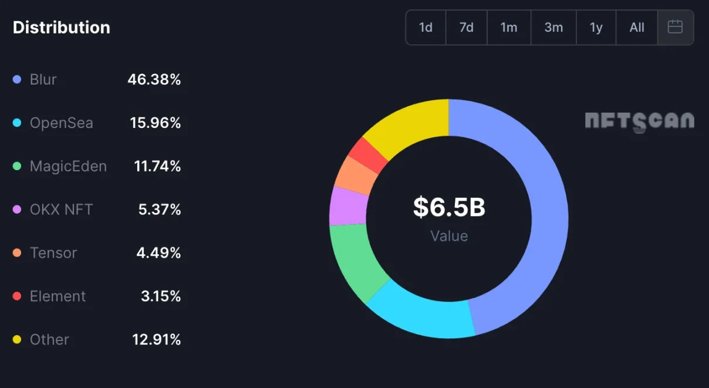The height and width of the screenshot is (388, 709).
Task: Click the purple OKX NFT legend dot
Action: pos(17,210)
